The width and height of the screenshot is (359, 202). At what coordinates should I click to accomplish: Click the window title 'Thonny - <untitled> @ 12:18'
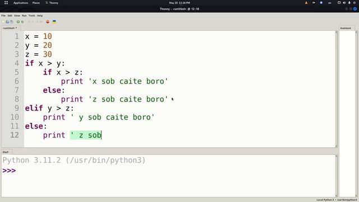click(179, 9)
